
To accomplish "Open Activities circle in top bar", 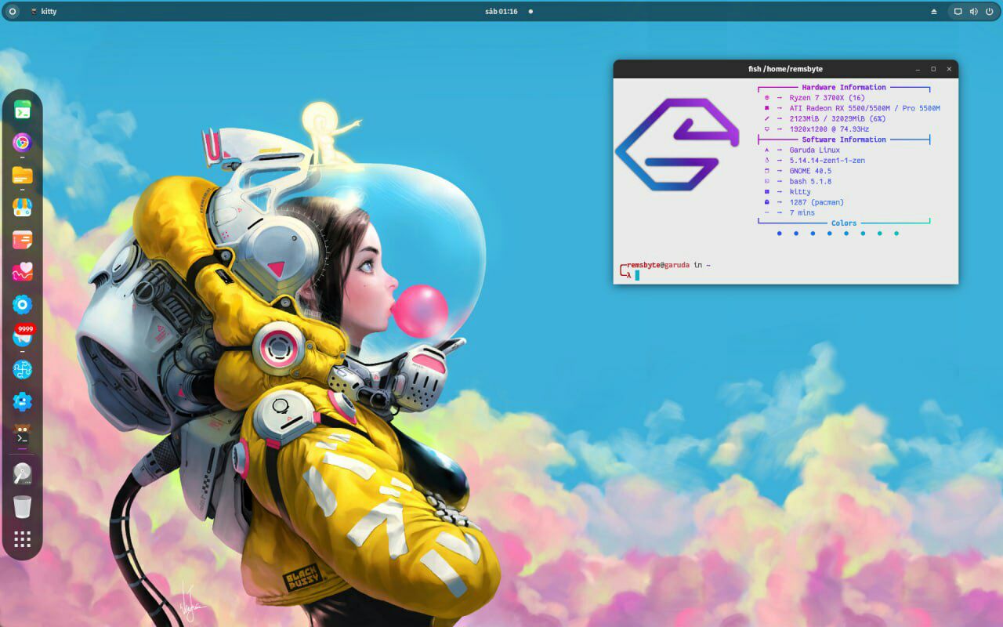I will (x=12, y=12).
